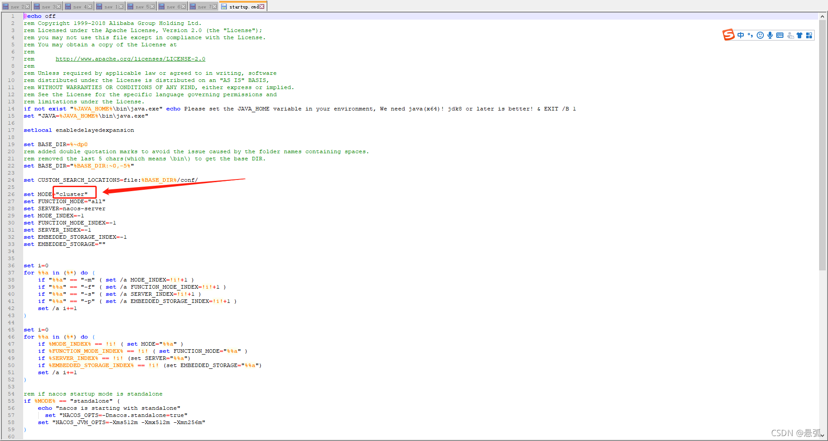Click the disk icon on new 2 tab

coord(6,7)
